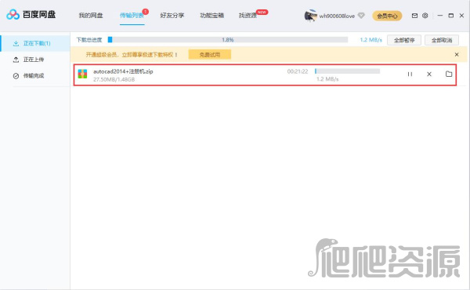The width and height of the screenshot is (470, 290).
Task: Click the 免费试用 button
Action: point(210,55)
